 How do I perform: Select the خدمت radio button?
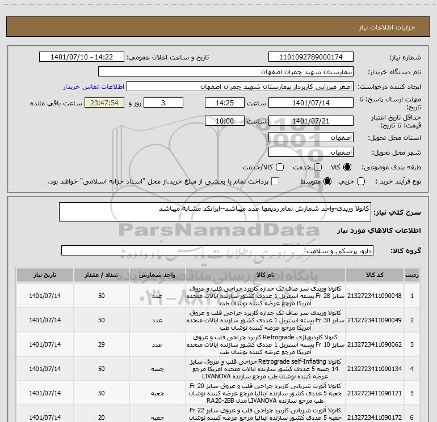tap(318, 167)
